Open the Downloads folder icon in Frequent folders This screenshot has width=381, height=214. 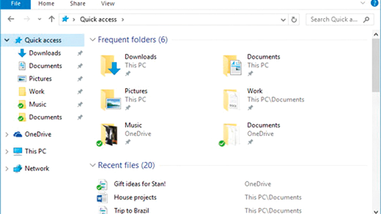[x=110, y=65]
